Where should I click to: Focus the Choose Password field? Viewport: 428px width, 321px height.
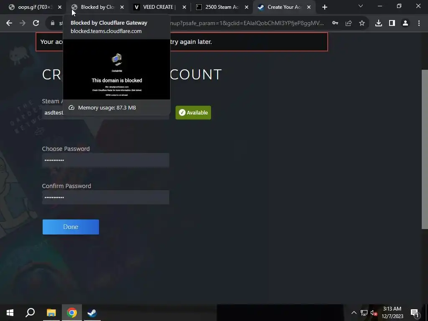pyautogui.click(x=106, y=160)
